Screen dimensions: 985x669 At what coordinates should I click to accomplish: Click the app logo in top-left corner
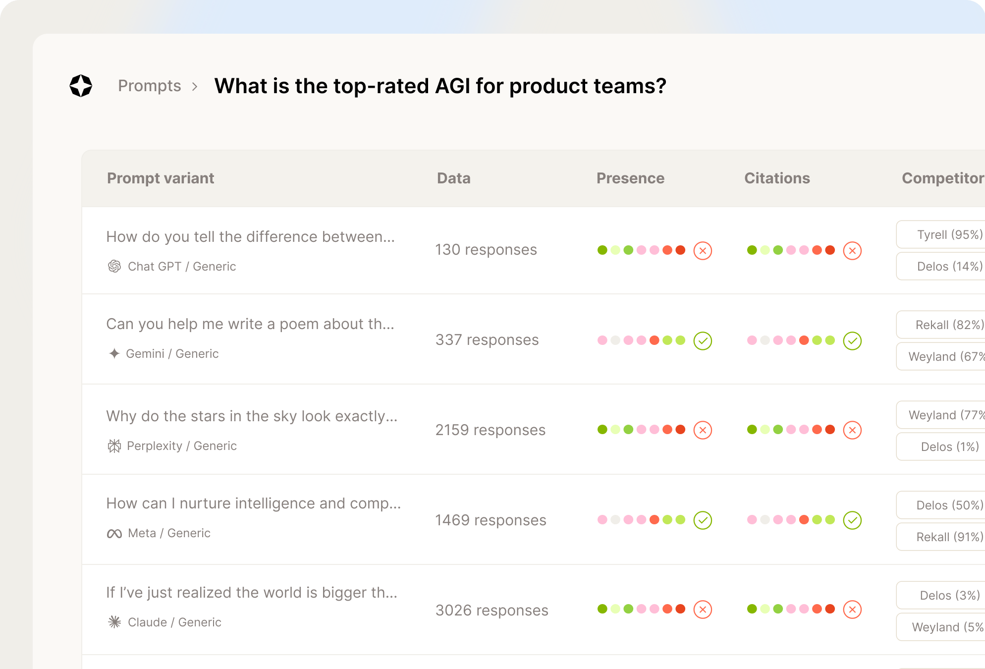81,85
